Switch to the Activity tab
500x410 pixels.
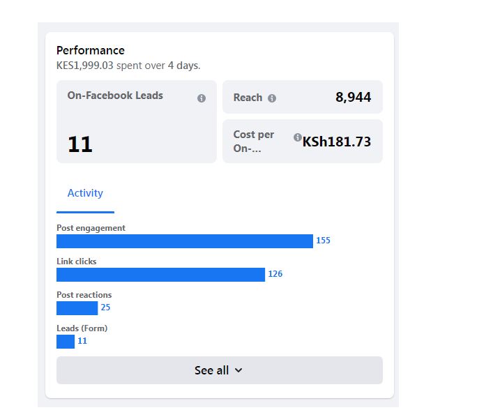85,193
